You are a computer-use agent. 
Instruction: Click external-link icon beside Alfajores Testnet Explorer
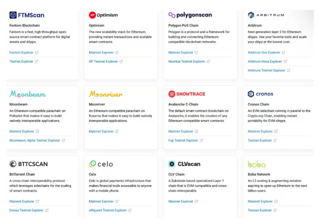point(130,210)
